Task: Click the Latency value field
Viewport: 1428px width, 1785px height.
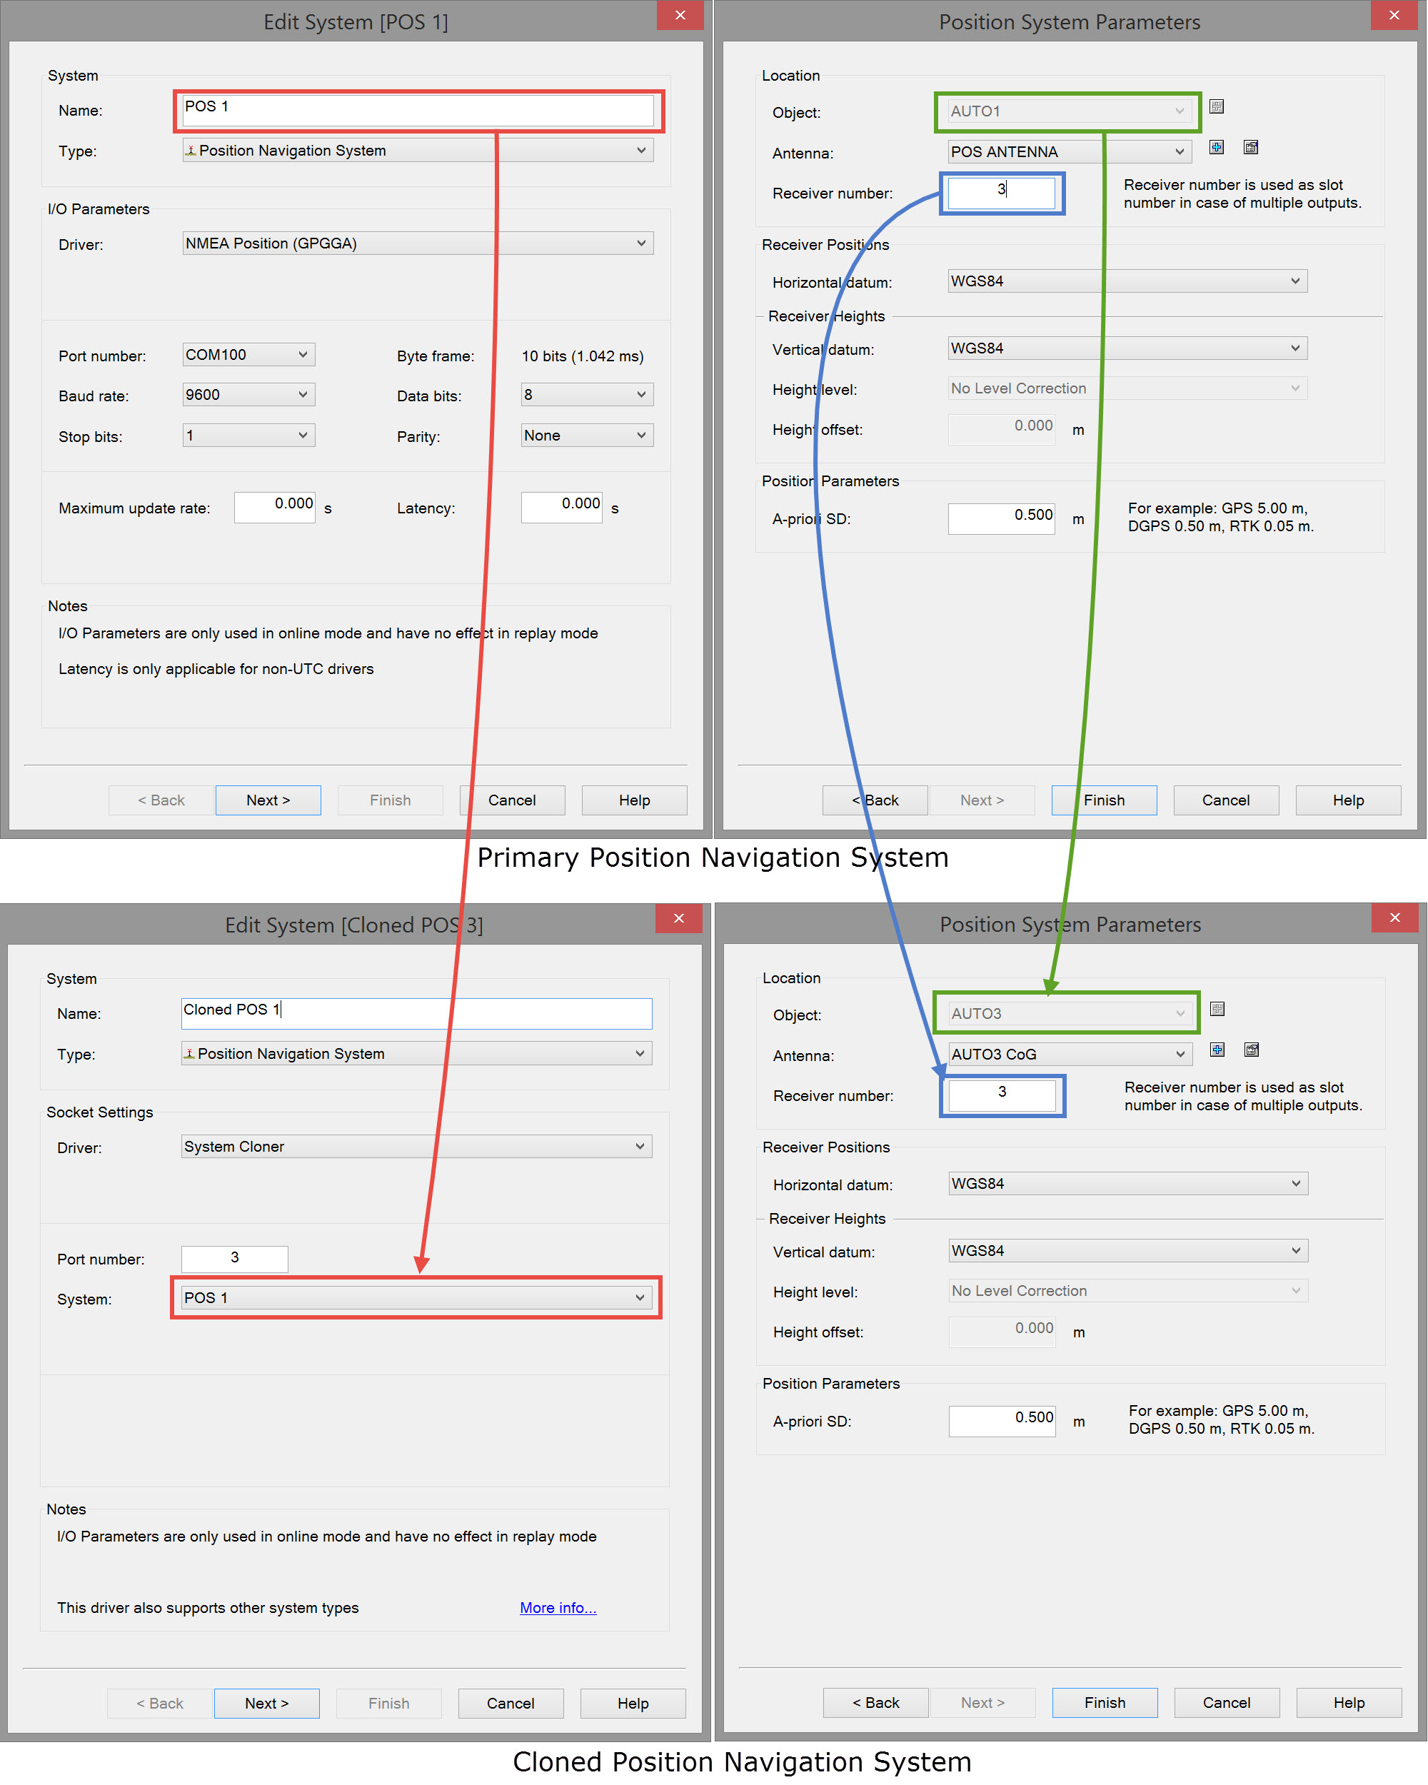Action: point(560,508)
